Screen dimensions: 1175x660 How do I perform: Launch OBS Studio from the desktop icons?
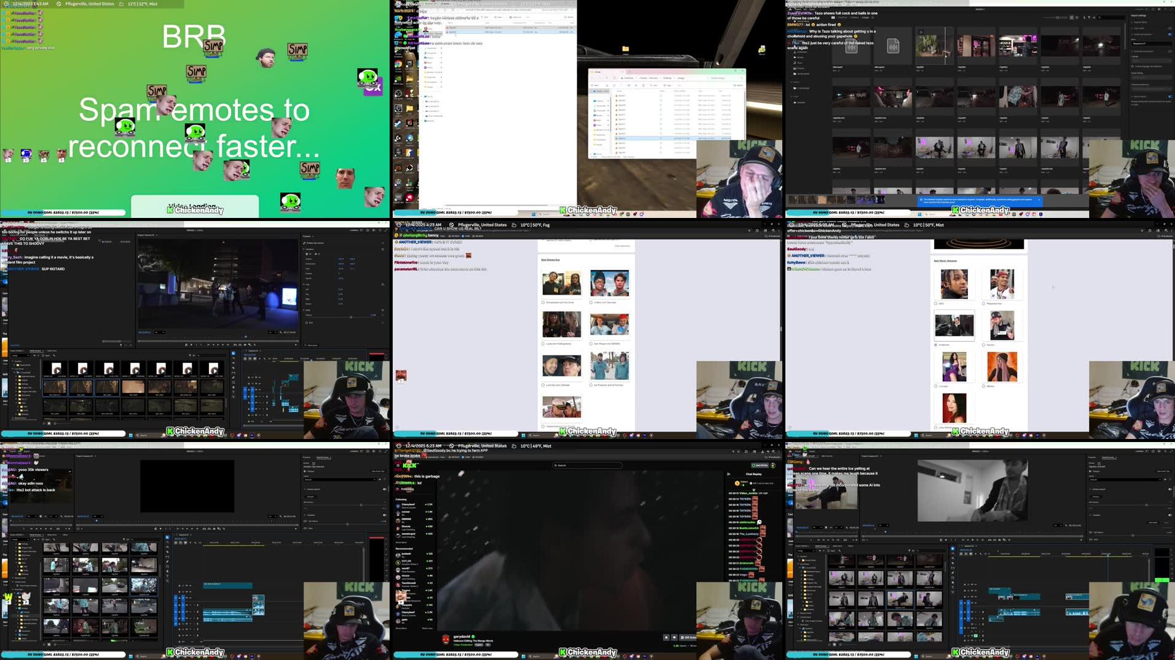coord(398,93)
